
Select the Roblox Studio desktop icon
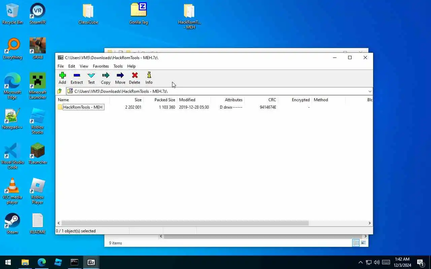[38, 121]
